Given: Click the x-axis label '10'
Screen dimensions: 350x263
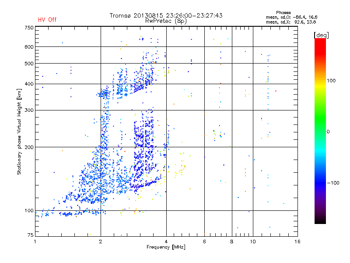Looking at the screenshot, I should [x=253, y=242].
